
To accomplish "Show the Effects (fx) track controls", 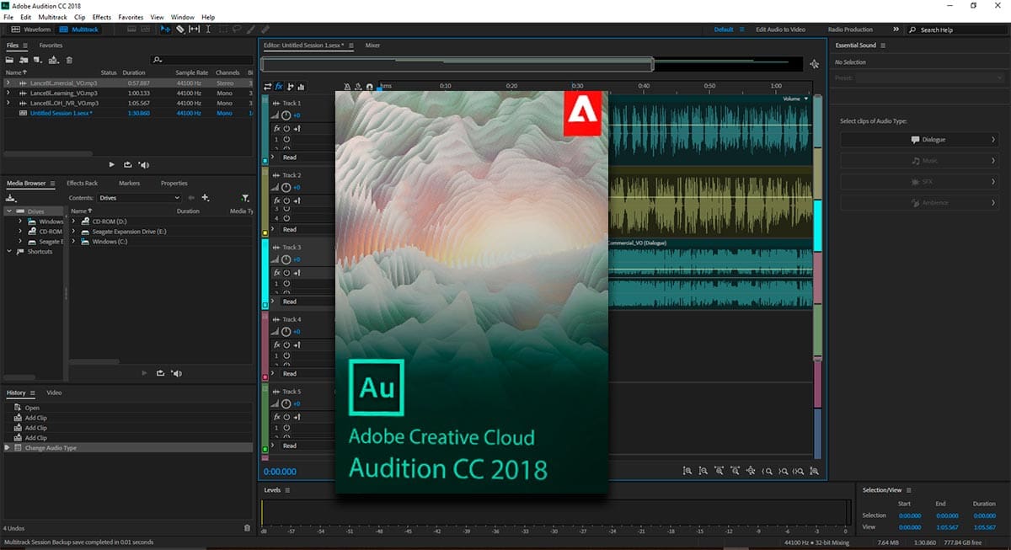I will click(x=279, y=87).
